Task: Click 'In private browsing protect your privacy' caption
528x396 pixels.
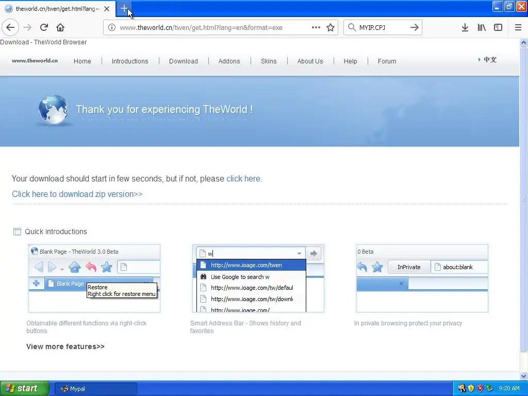Action: click(x=408, y=323)
